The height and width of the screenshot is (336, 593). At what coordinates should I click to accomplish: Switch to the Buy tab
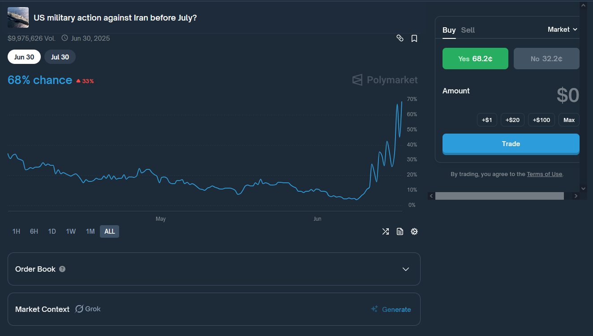coord(449,30)
